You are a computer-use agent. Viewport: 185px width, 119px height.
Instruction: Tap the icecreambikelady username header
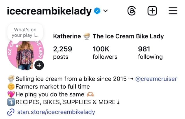tap(49, 11)
